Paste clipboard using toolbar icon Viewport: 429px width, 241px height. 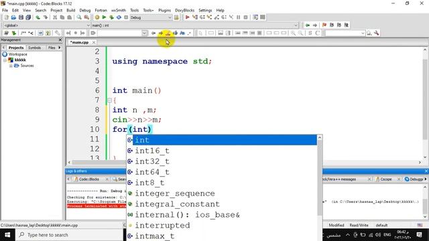point(70,17)
